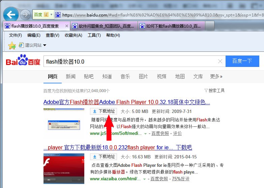Click the Baidu paw favicon in address bar
This screenshot has width=264, height=188.
(x=58, y=15)
